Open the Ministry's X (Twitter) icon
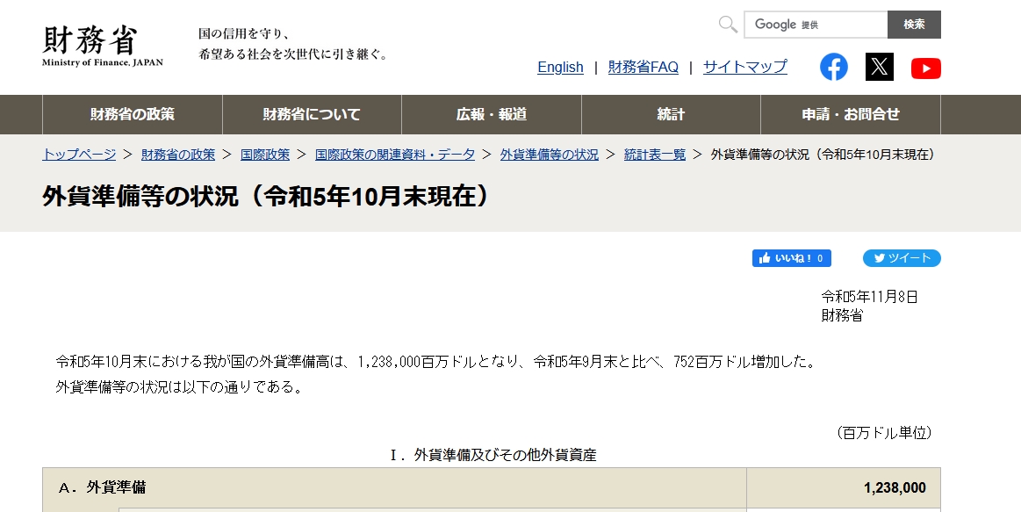Viewport: 1021px width, 512px height. pyautogui.click(x=881, y=67)
